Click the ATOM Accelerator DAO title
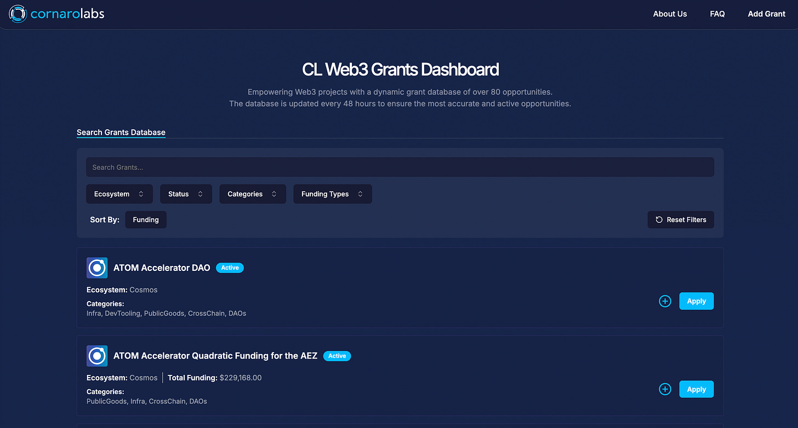Viewport: 798px width, 428px height. [x=162, y=268]
